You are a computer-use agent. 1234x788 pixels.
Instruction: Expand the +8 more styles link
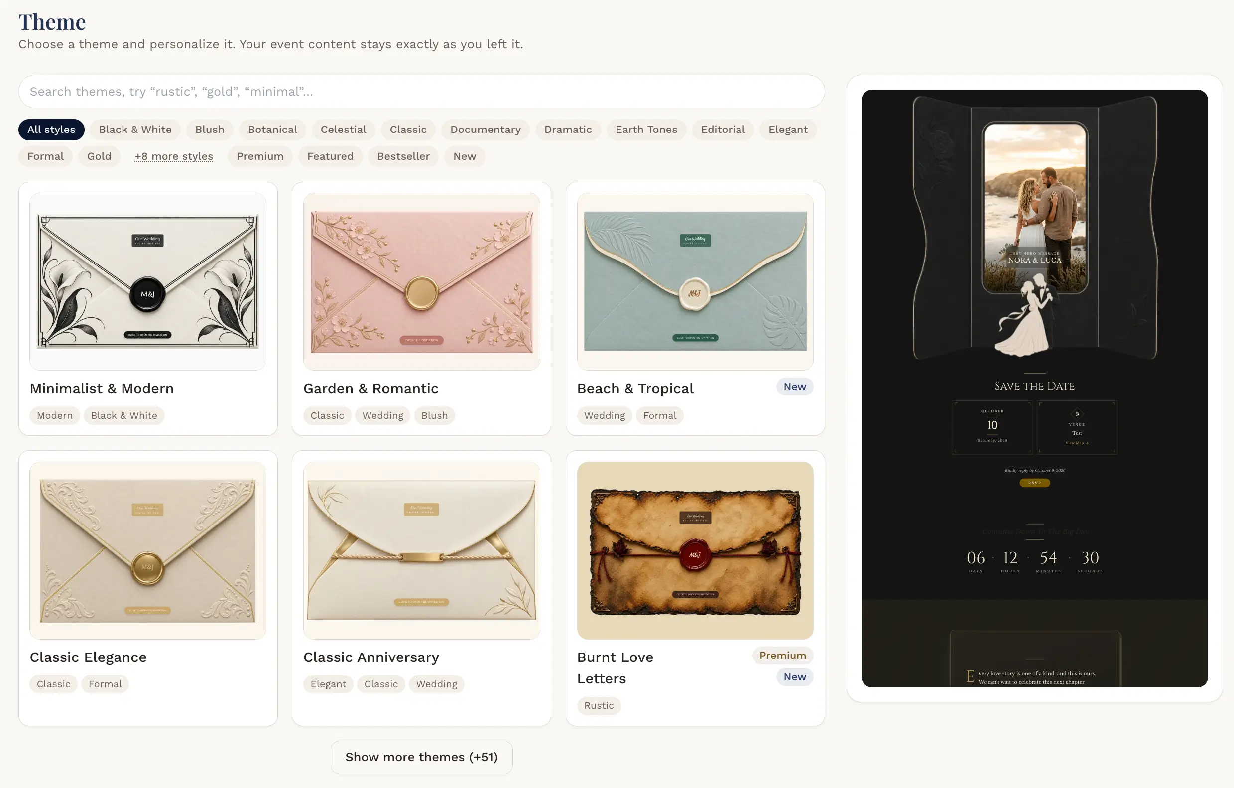174,156
